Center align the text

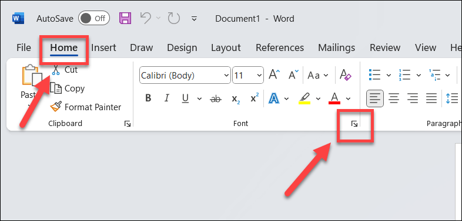[x=394, y=98]
